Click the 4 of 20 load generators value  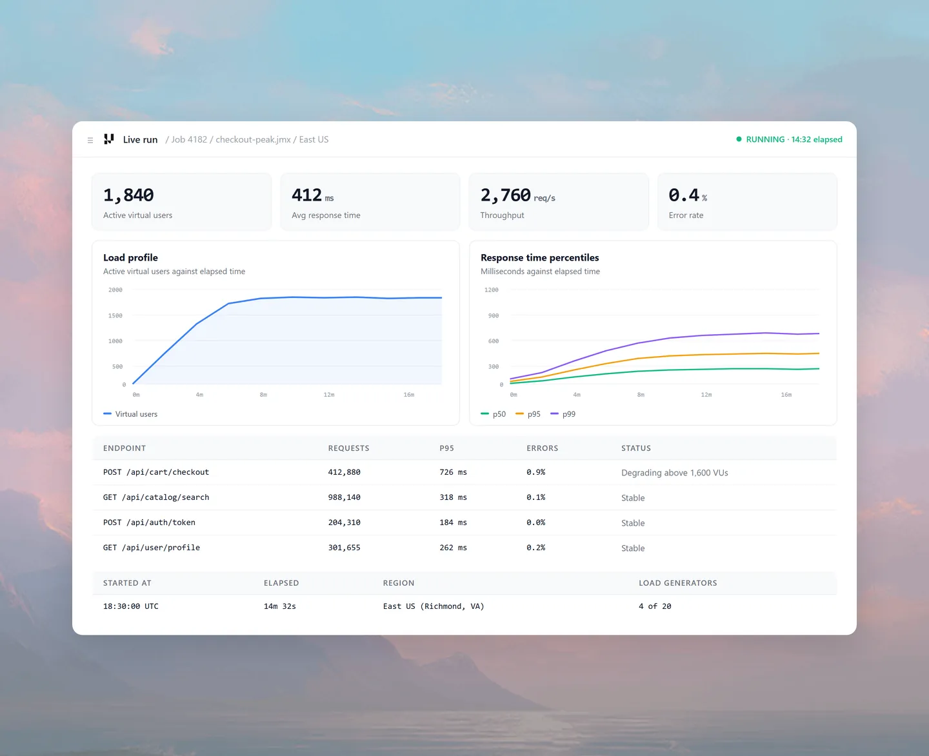point(655,606)
